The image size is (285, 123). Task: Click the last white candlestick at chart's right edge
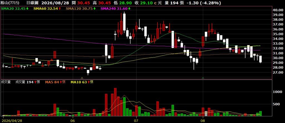point(261,59)
